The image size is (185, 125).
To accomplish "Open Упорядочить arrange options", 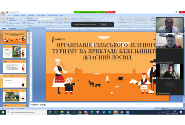I will tap(121, 20).
